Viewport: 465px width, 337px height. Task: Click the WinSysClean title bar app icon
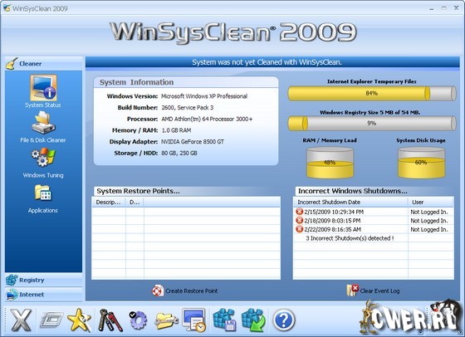tap(7, 8)
